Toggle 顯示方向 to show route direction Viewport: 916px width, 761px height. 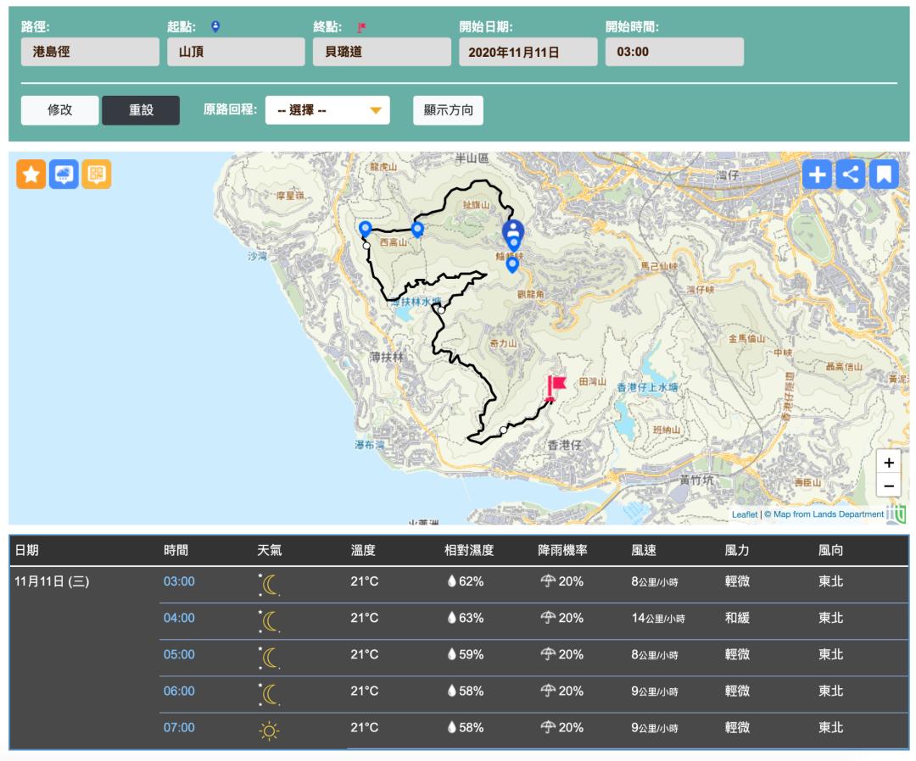tap(448, 110)
